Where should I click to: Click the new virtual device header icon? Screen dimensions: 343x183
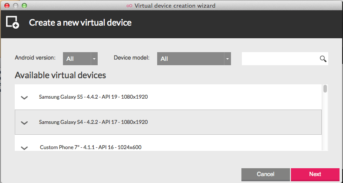(x=13, y=22)
